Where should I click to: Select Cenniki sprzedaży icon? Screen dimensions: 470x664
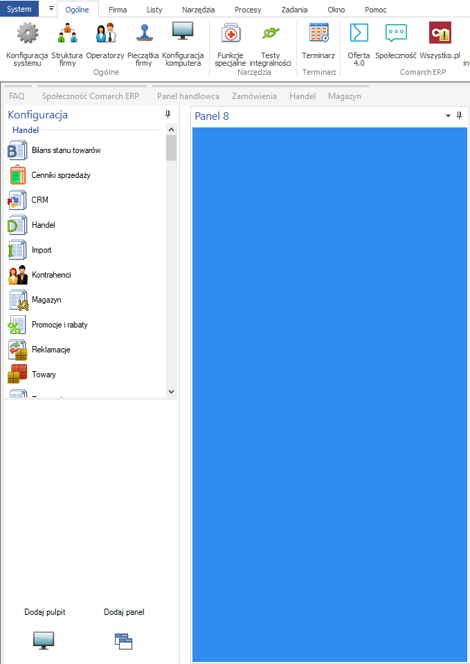point(17,175)
